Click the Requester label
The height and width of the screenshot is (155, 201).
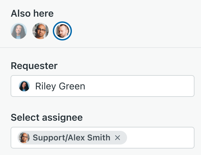[34, 66]
